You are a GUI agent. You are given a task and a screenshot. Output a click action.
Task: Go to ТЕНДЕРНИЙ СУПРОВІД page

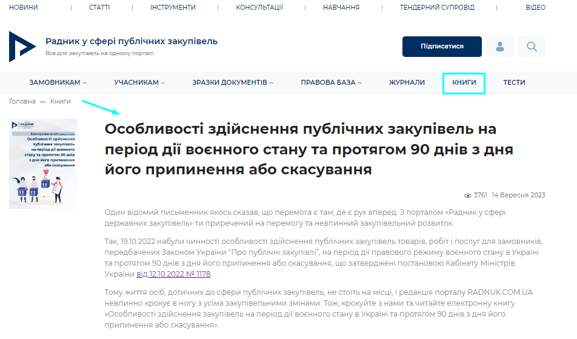[437, 7]
